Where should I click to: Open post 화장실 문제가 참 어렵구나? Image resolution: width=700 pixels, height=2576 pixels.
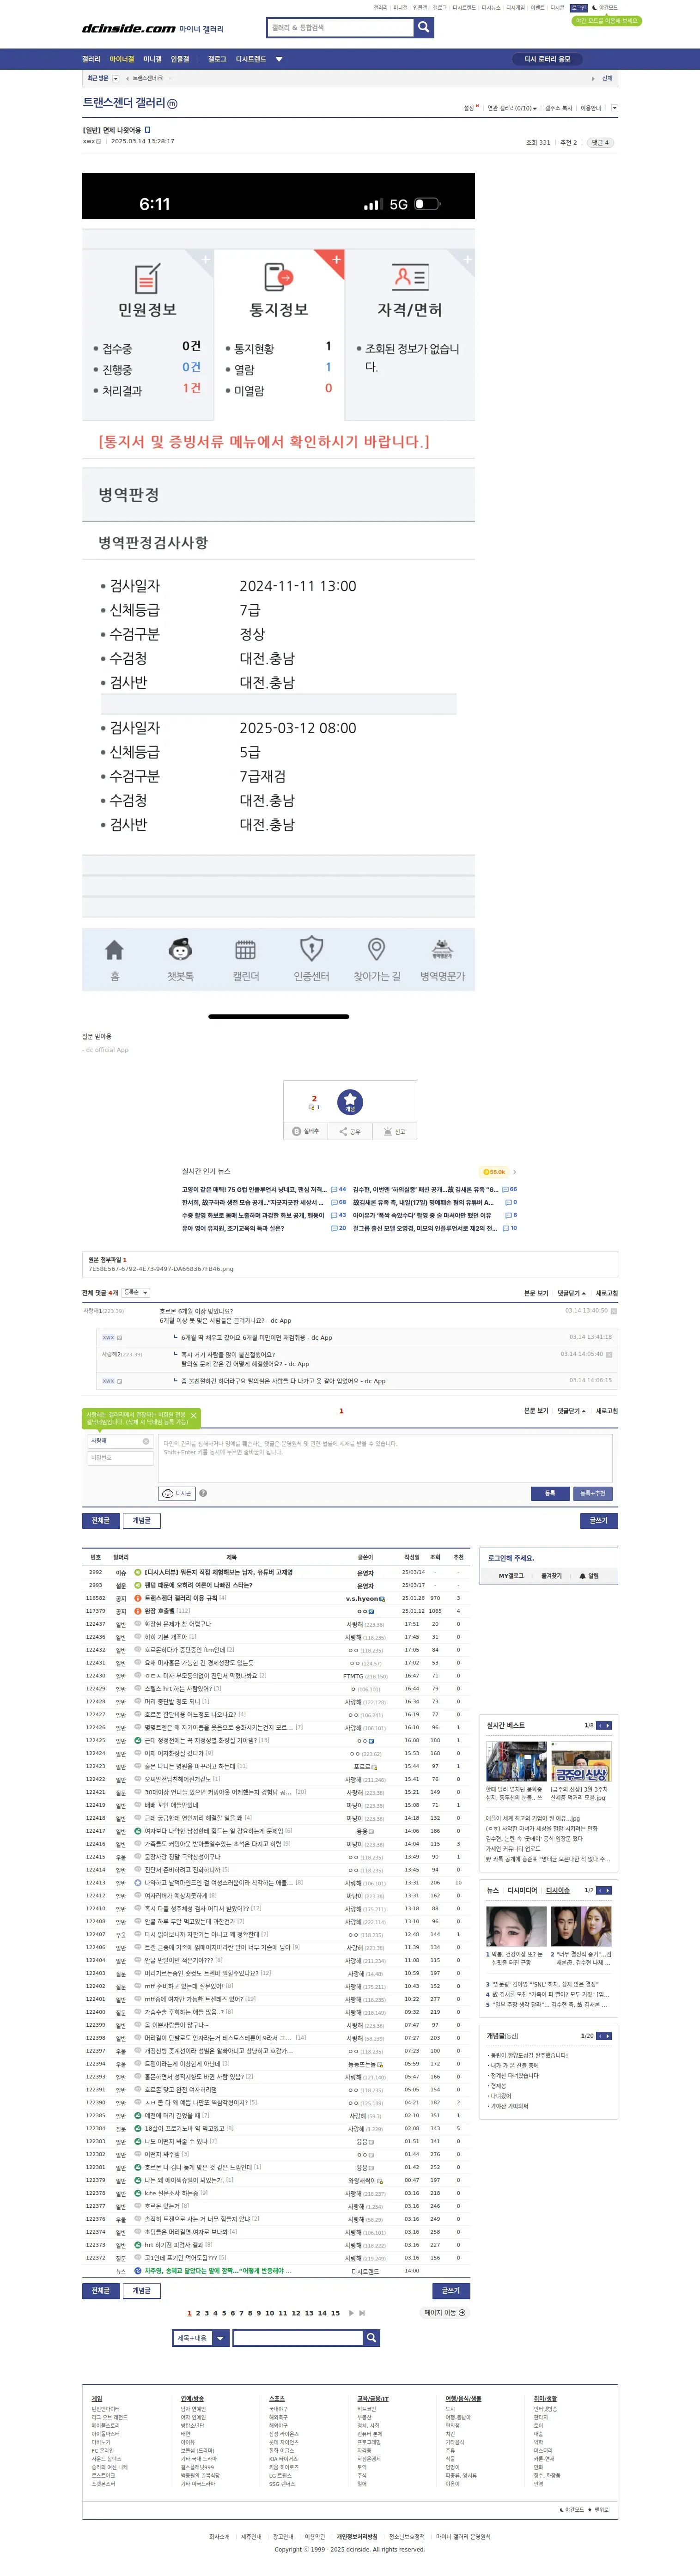click(178, 1624)
